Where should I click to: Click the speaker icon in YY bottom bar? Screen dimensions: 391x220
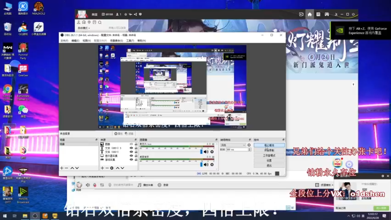(x=88, y=185)
